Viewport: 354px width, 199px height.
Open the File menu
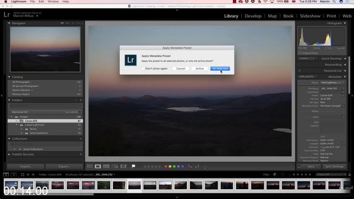(33, 2)
